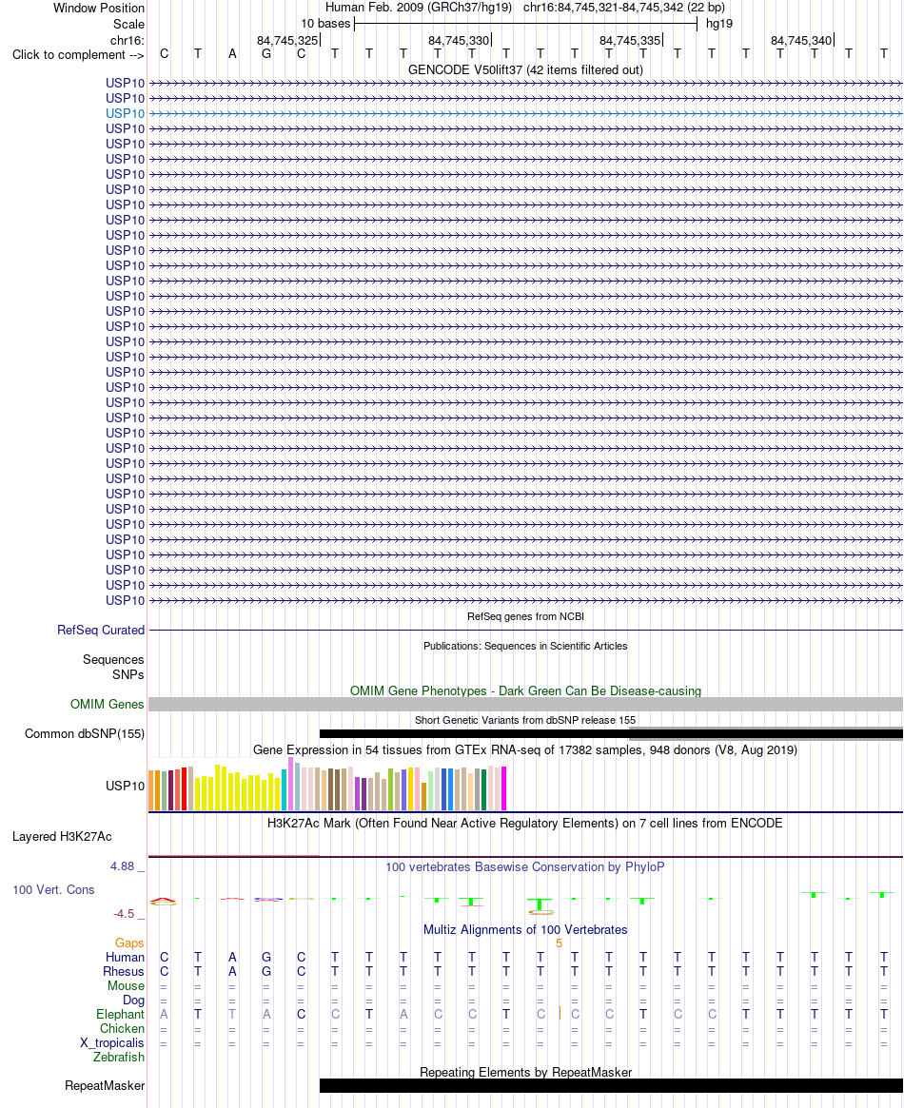Click 'Multiz Alignments of 100 Vertebrates' title
The image size is (904, 1108).
tap(525, 930)
